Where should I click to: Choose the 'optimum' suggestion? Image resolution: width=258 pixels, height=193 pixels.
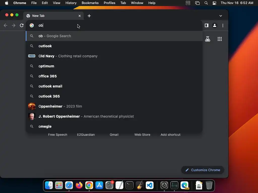tap(114, 66)
